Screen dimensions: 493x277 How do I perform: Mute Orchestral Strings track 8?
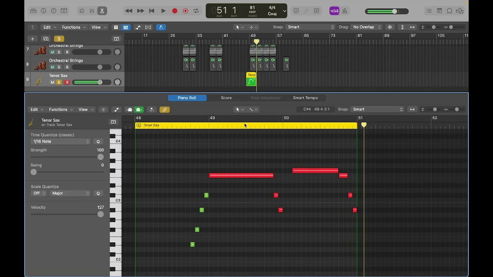(52, 67)
